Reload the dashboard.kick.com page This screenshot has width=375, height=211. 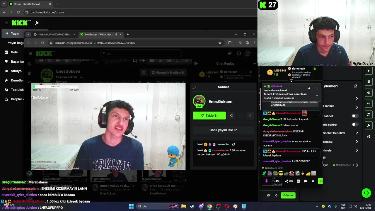pyautogui.click(x=18, y=12)
